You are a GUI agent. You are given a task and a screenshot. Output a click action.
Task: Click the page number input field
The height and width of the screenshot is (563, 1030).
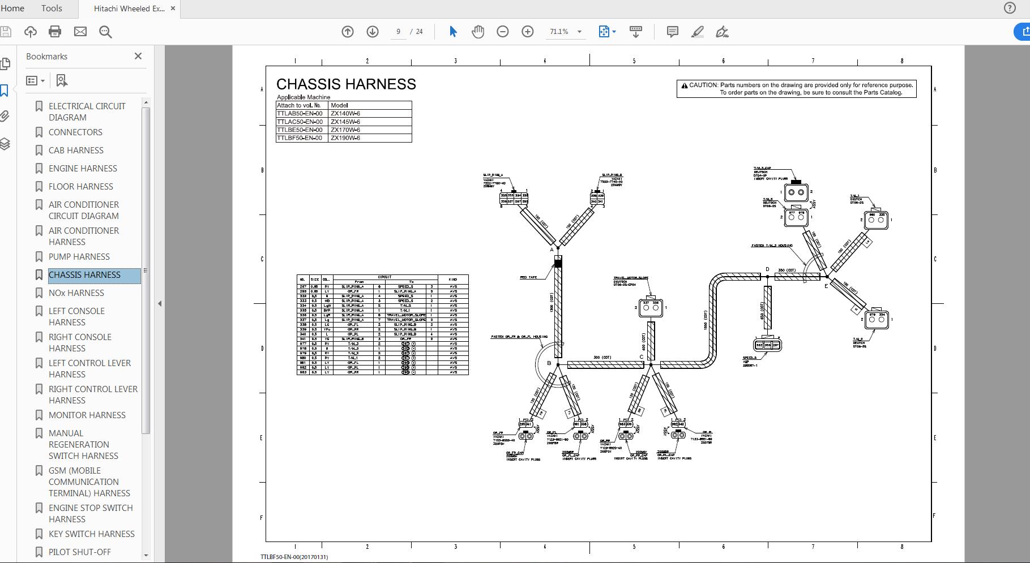399,32
